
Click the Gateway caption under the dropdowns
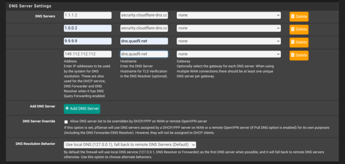click(183, 61)
